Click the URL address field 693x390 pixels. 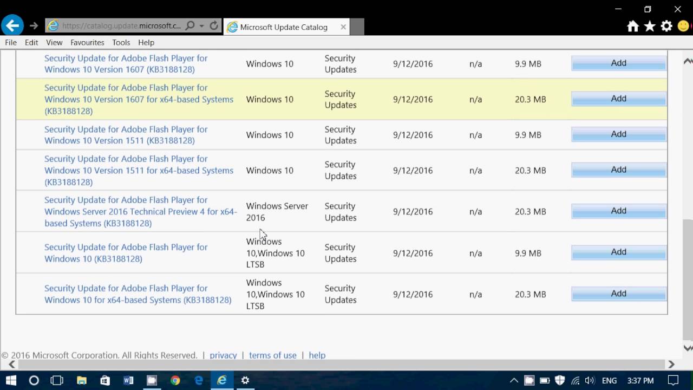(x=121, y=25)
